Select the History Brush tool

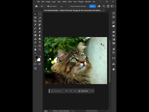35,32
